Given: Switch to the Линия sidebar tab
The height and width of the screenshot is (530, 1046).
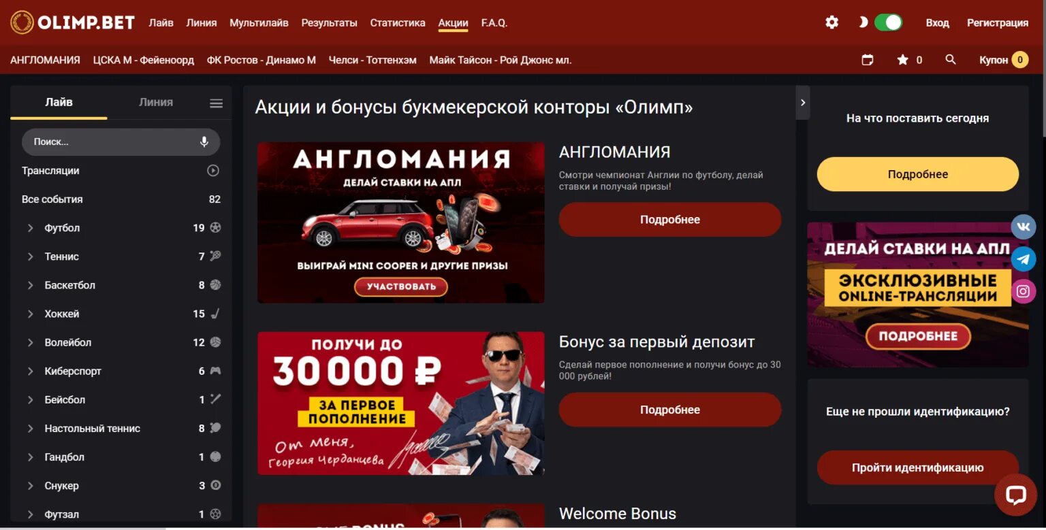Looking at the screenshot, I should coord(156,102).
